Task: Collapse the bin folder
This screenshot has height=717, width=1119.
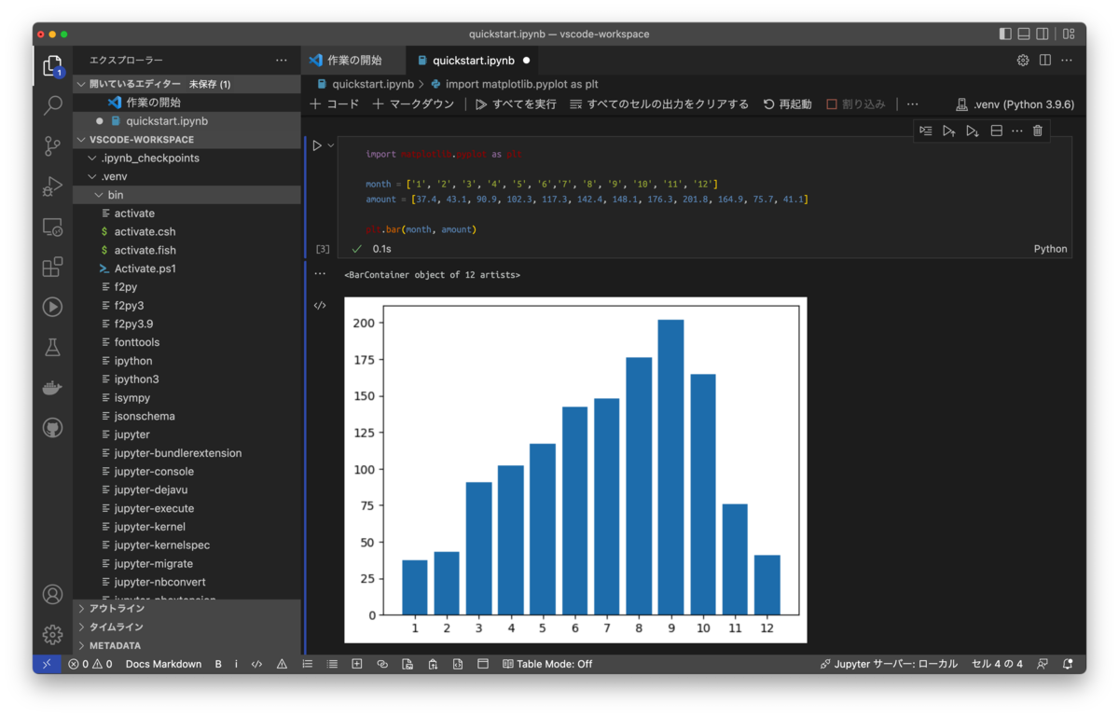Action: [x=186, y=195]
